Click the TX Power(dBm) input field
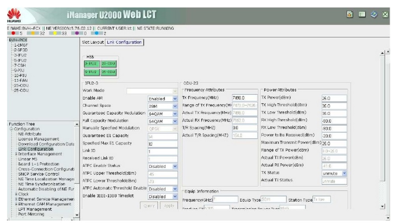The height and width of the screenshot is (223, 407). pyautogui.click(x=334, y=98)
